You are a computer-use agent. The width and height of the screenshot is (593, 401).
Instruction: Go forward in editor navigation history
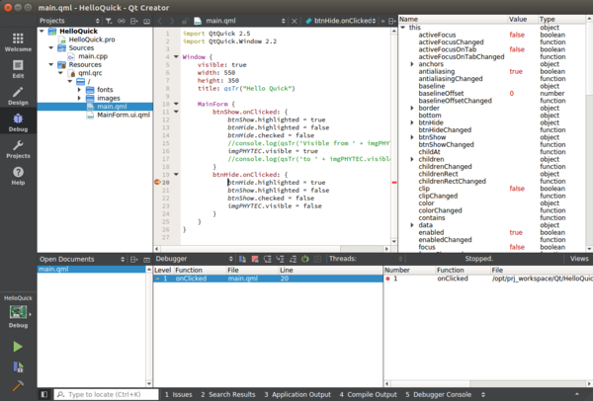(172, 21)
